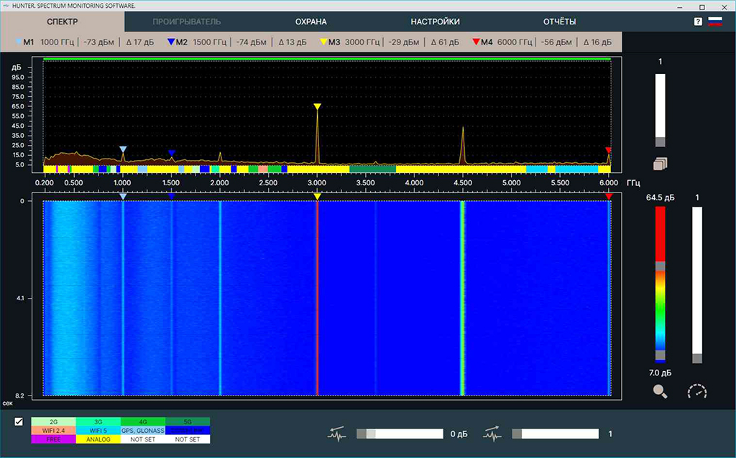This screenshot has width=736, height=458.
Task: Click the upper gray handle on color scale
Action: (x=660, y=266)
